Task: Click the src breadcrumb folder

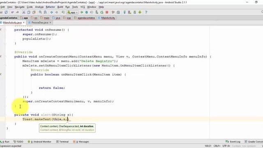Action: tap(34, 18)
